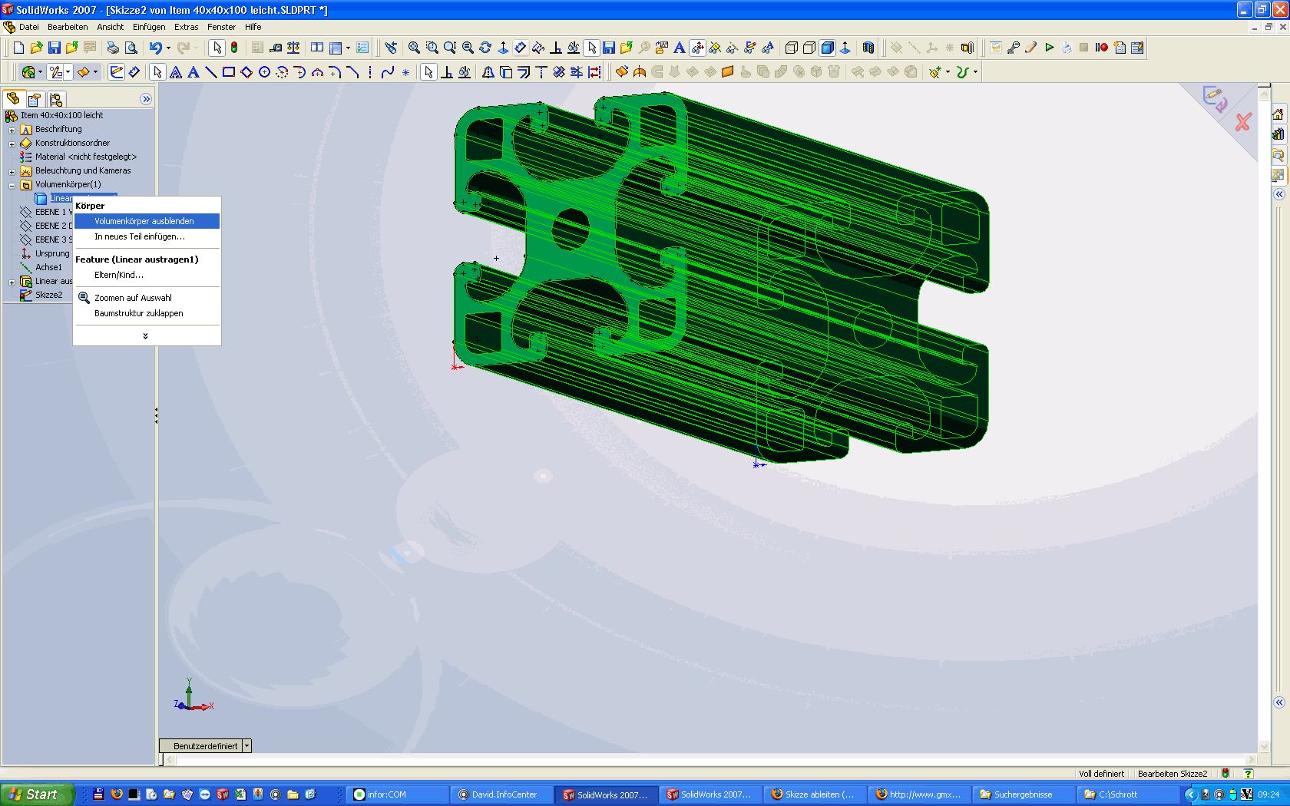This screenshot has width=1290, height=806.
Task: Select the Ursprung tree item
Action: pyautogui.click(x=45, y=253)
